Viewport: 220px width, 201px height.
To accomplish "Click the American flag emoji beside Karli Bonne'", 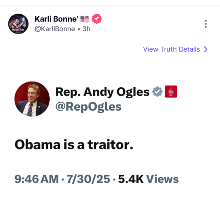I will pos(85,19).
